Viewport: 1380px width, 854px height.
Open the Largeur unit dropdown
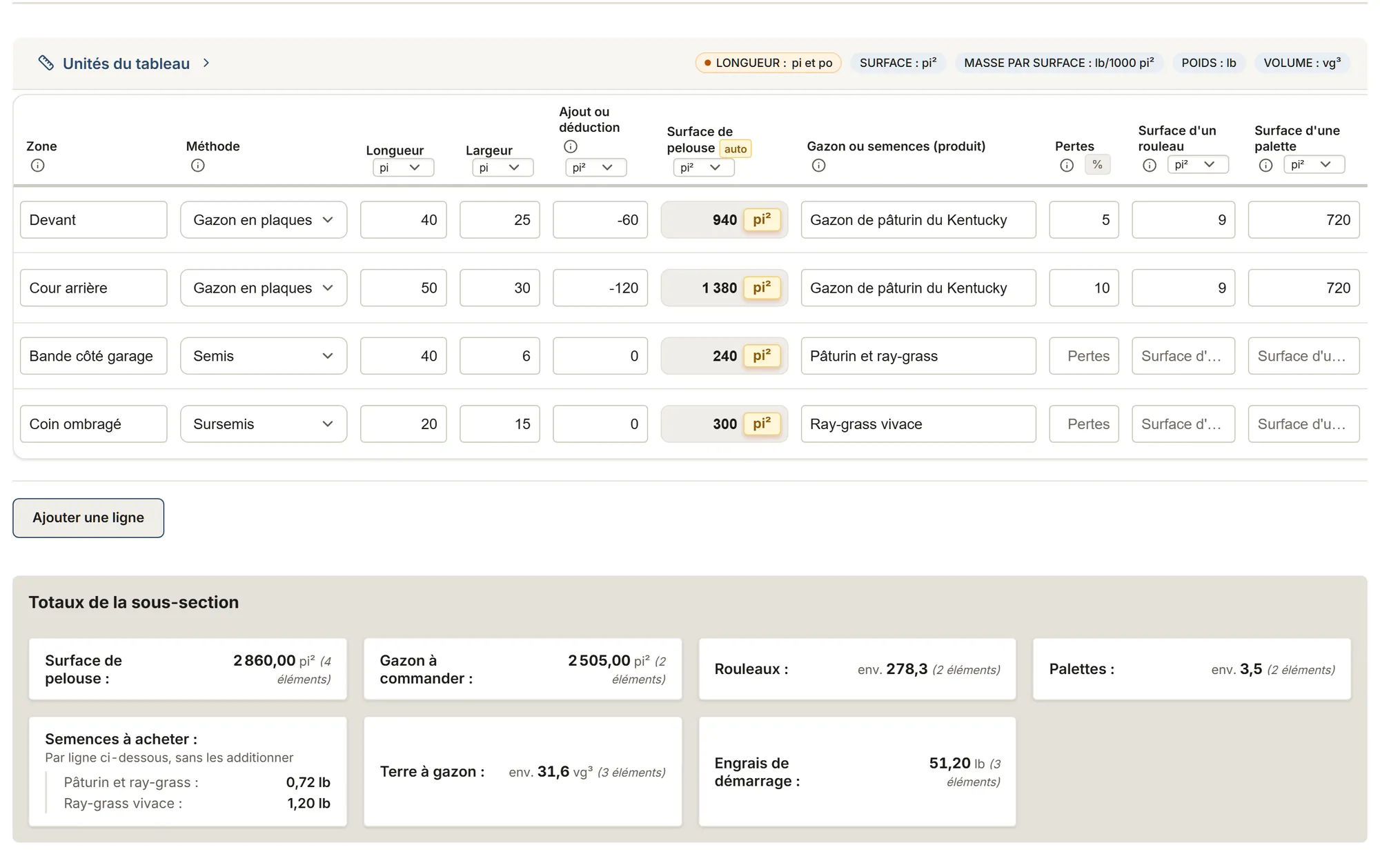tap(502, 168)
